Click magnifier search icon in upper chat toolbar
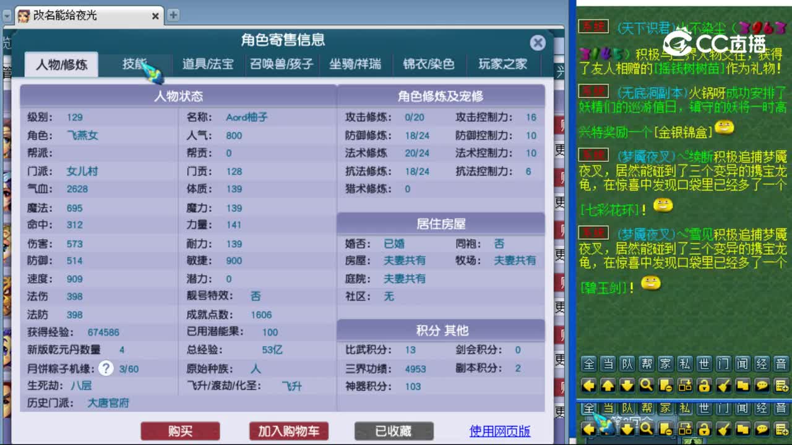This screenshot has width=792, height=445. pos(647,386)
